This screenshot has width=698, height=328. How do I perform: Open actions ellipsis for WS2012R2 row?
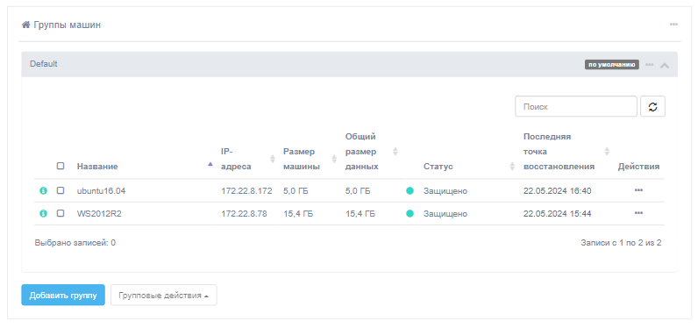tap(638, 213)
